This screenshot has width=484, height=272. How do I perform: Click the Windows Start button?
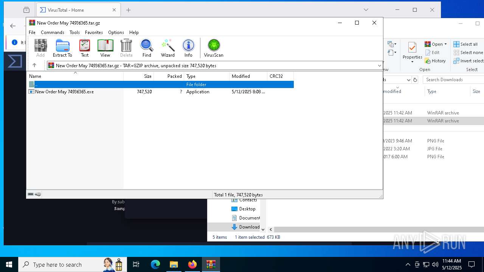(9, 264)
